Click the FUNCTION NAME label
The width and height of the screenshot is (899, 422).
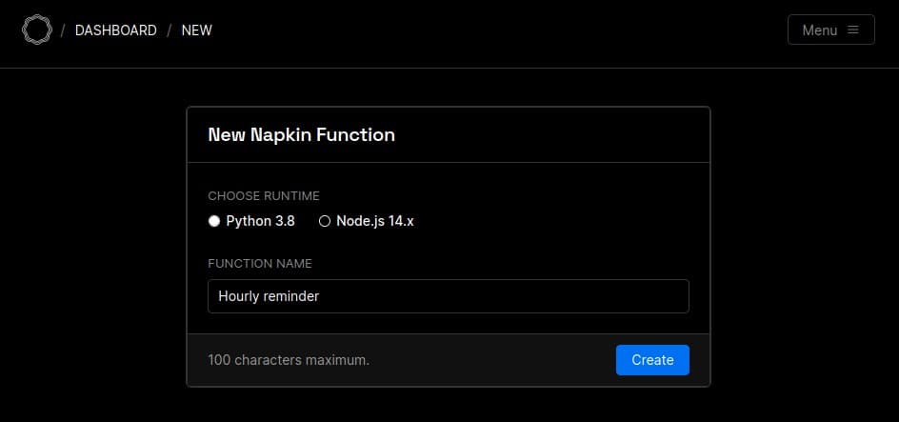click(260, 264)
